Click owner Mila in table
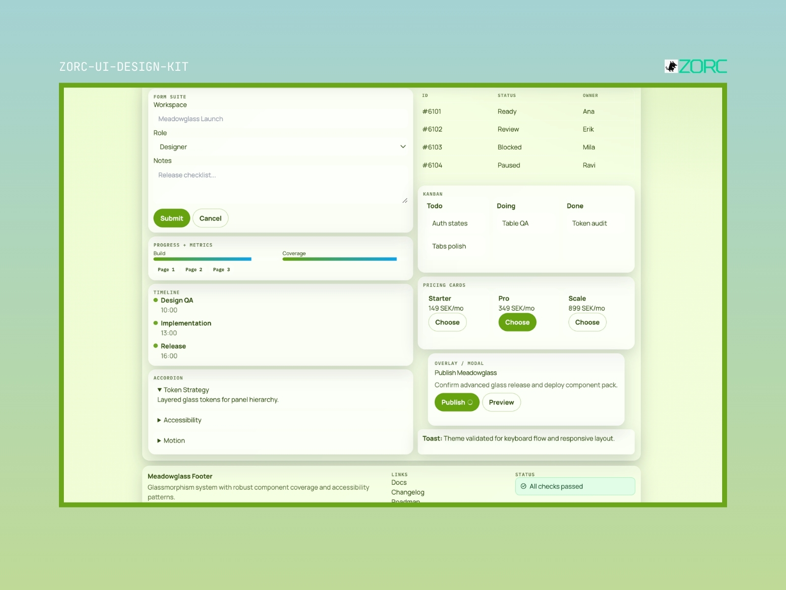The width and height of the screenshot is (786, 590). (x=589, y=147)
